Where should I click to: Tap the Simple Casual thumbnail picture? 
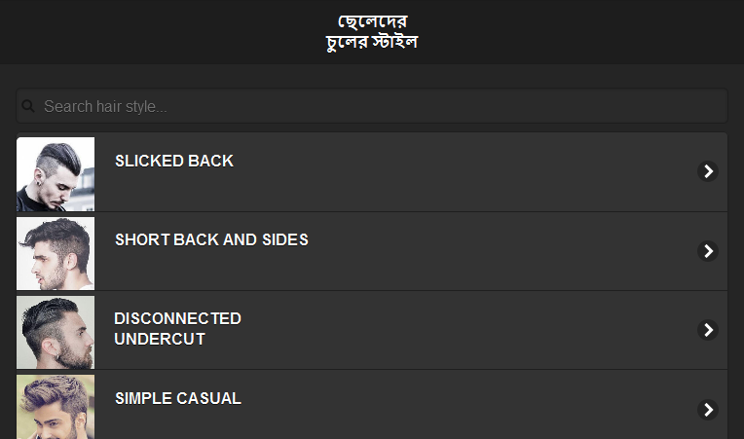click(56, 407)
